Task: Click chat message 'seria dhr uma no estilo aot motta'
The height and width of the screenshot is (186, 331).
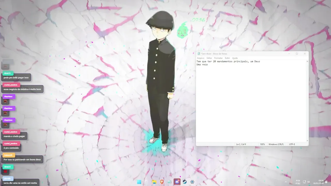Action: tap(20, 183)
